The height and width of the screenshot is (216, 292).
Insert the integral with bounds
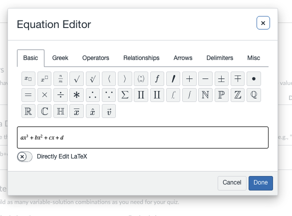tap(173, 95)
